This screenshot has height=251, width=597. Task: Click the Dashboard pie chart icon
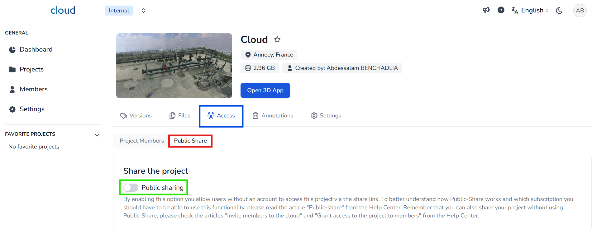point(12,50)
